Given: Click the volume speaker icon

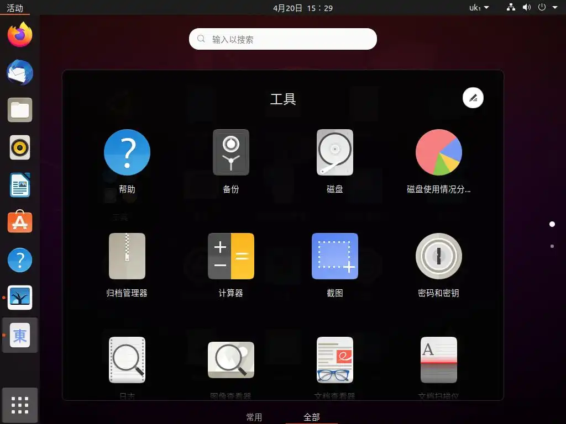Looking at the screenshot, I should tap(527, 7).
